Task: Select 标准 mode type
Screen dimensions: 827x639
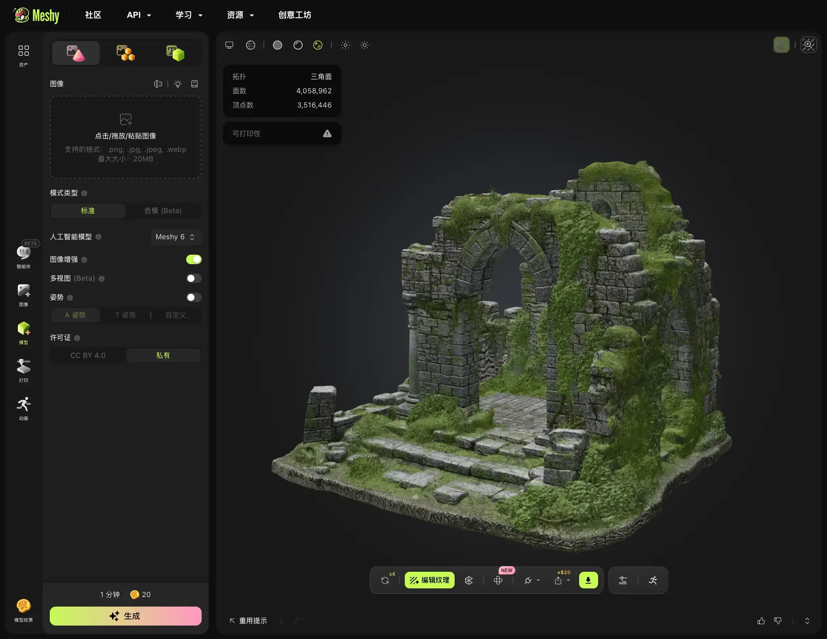Action: pos(88,211)
